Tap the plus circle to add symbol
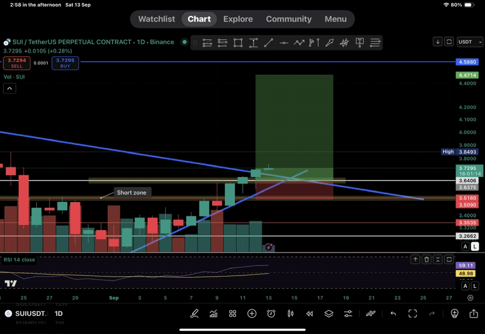This screenshot has width=485, height=334. [x=252, y=313]
